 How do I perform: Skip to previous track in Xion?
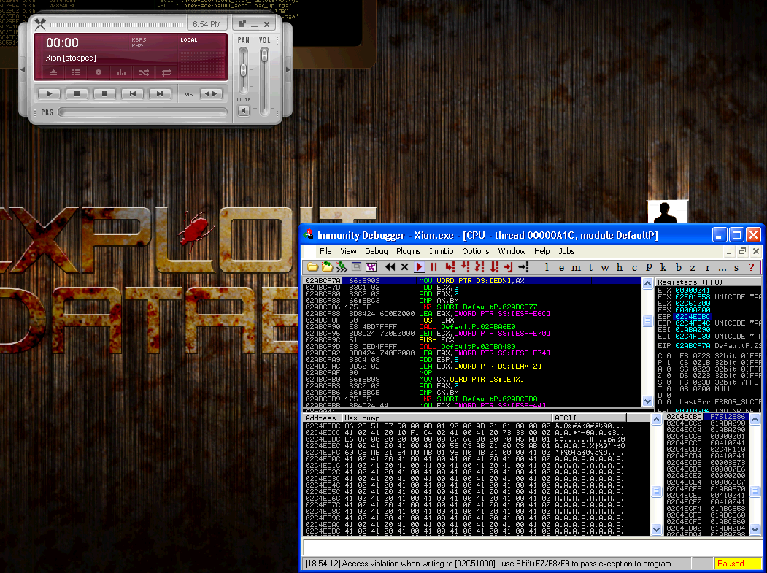[132, 93]
